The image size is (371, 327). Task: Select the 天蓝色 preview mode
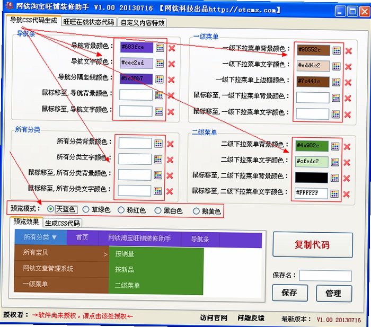pos(50,209)
